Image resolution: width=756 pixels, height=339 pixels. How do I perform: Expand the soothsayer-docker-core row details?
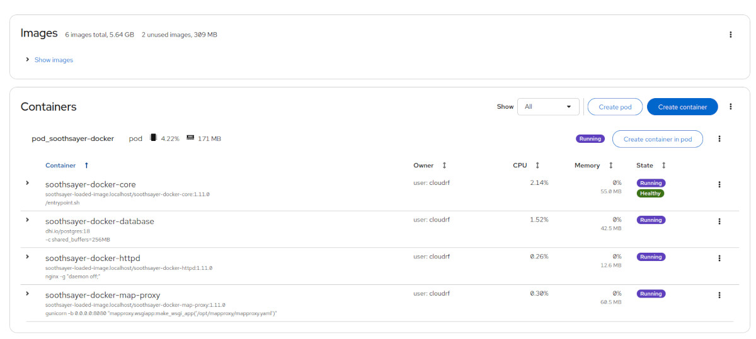[x=27, y=183]
